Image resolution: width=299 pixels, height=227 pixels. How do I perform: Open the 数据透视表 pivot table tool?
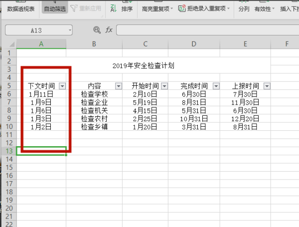(21, 9)
